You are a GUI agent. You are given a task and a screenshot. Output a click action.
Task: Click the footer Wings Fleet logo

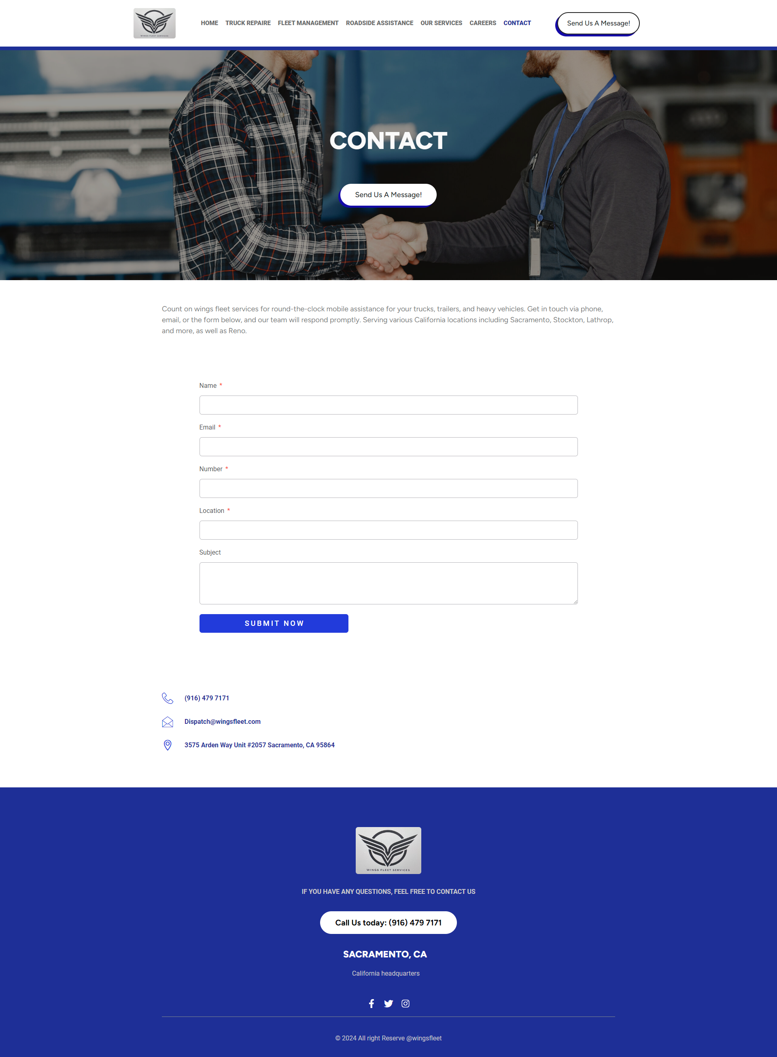[388, 849]
